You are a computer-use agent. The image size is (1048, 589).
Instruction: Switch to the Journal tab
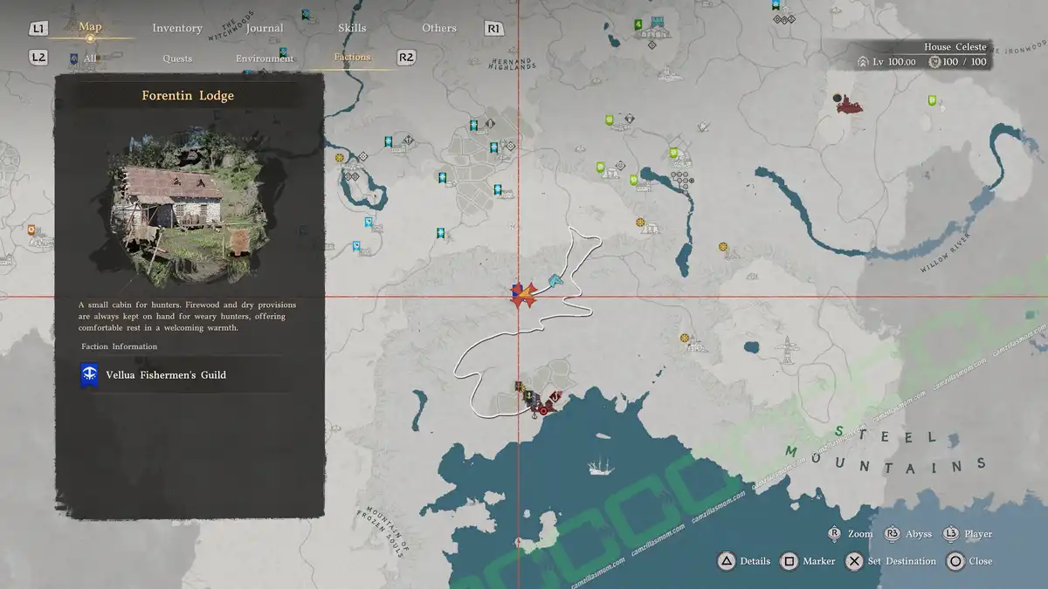pos(264,28)
